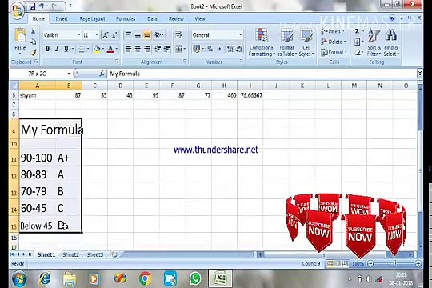Click the Paste icon
Screen dimensions: 432x288
pos(20,36)
